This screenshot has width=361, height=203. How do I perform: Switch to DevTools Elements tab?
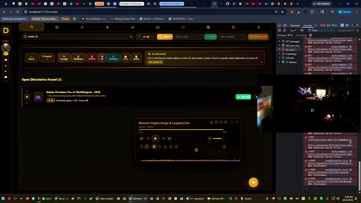295,25
